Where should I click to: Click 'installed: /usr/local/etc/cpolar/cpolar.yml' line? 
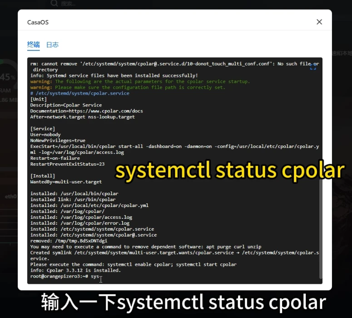pyautogui.click(x=89, y=205)
